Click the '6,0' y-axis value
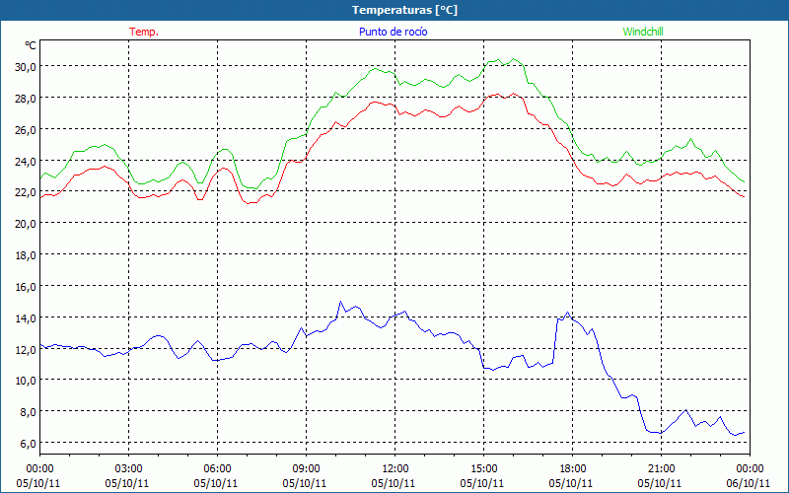The width and height of the screenshot is (789, 493). 28,444
